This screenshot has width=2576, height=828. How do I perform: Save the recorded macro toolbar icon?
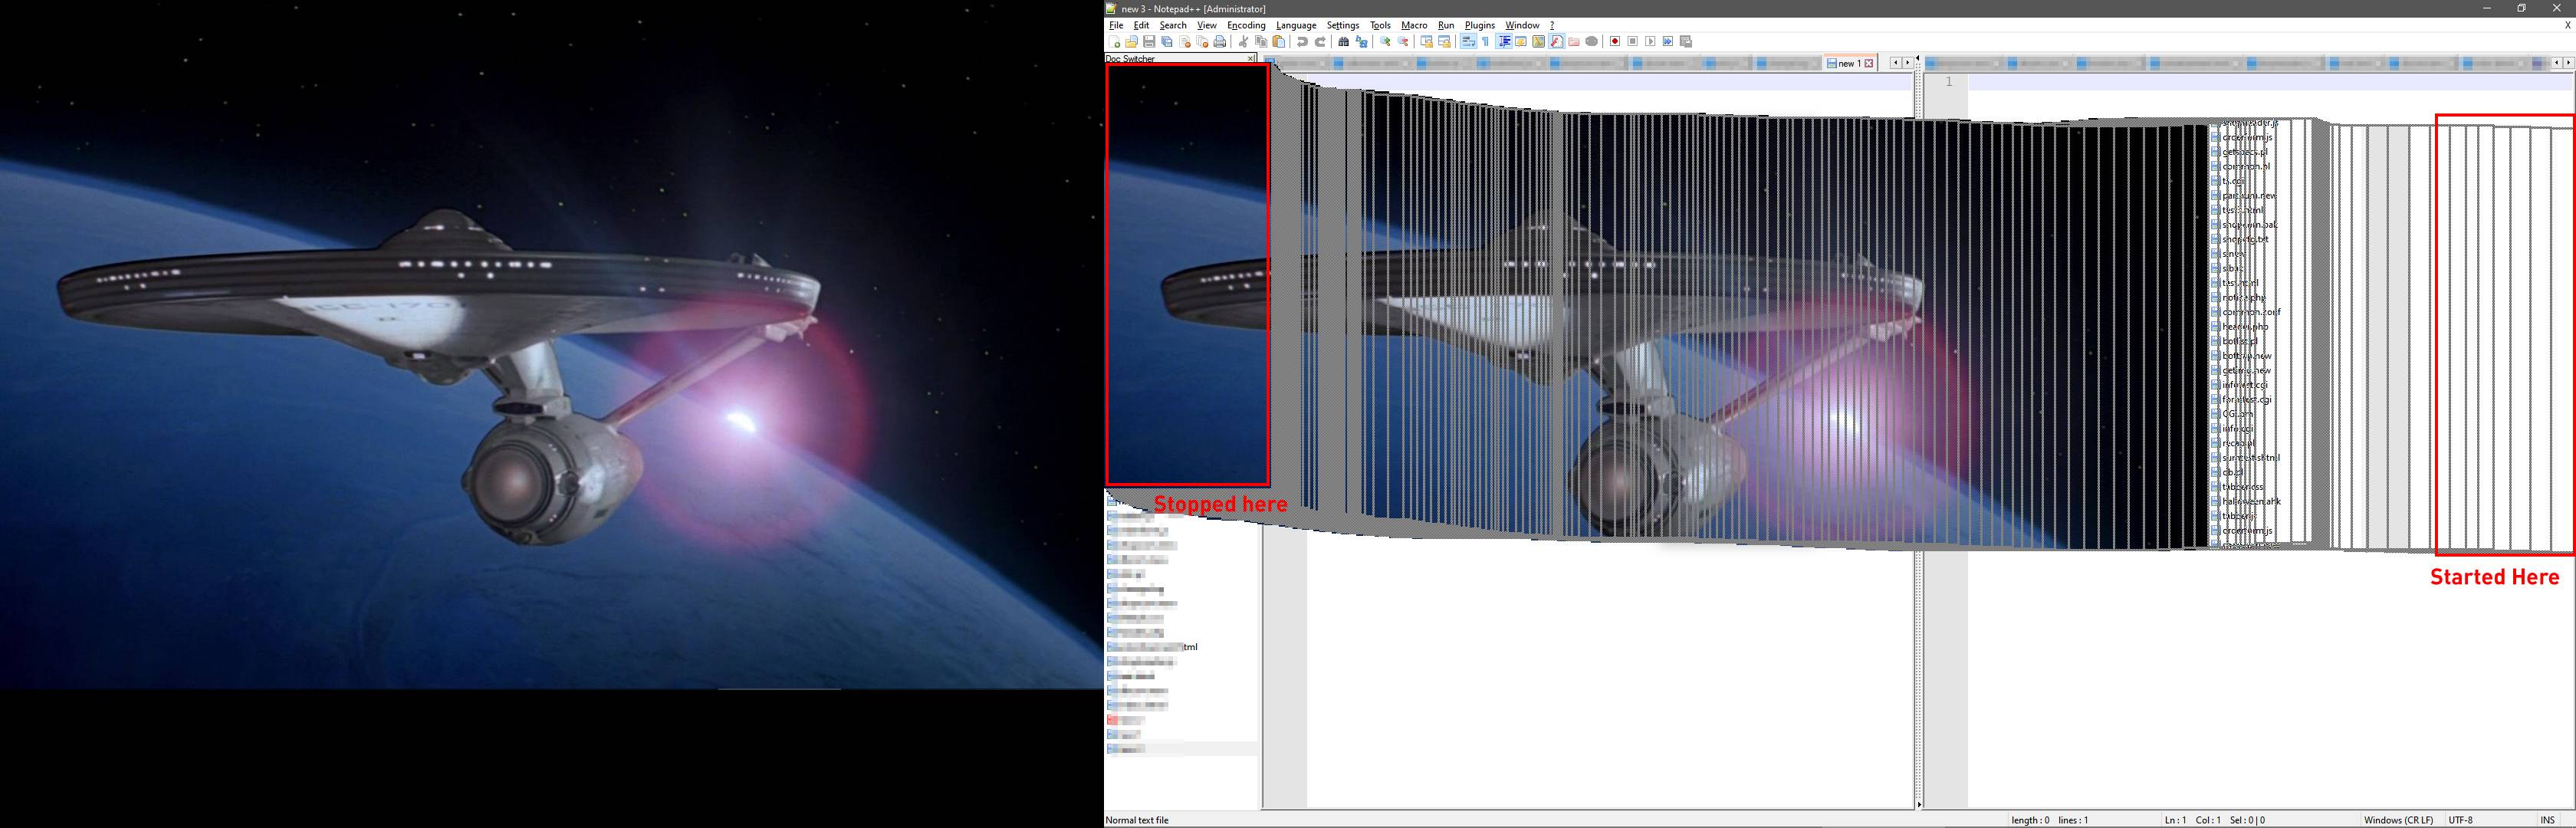(x=1686, y=42)
